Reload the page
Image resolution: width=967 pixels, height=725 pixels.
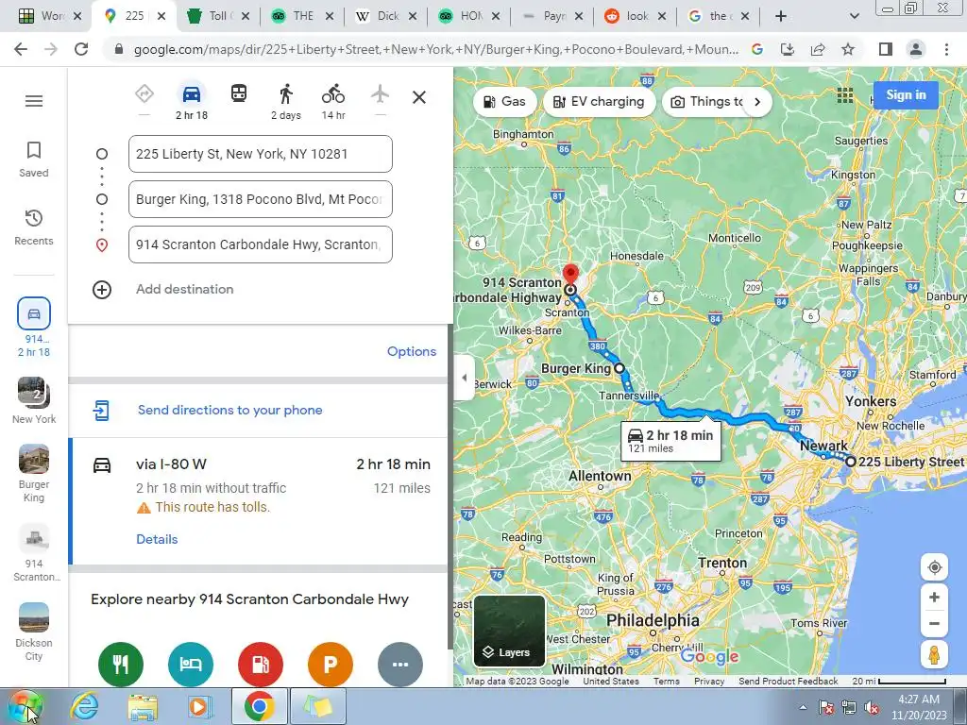tap(81, 49)
